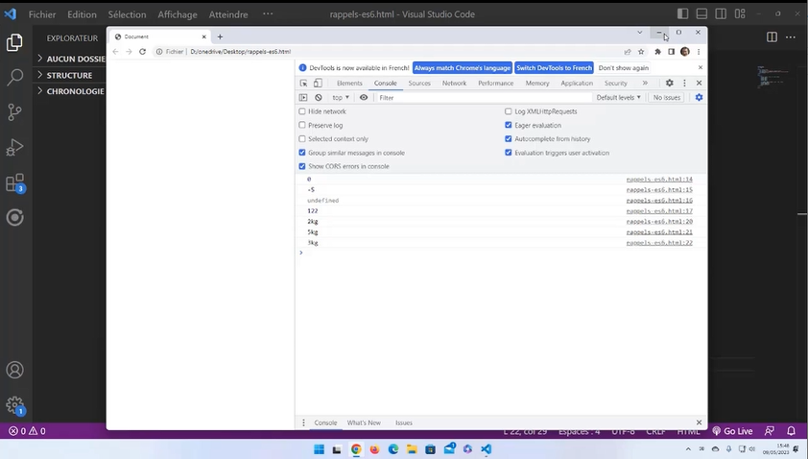Viewport: 808px width, 459px height.
Task: Reload the Chrome page
Action: pyautogui.click(x=143, y=52)
